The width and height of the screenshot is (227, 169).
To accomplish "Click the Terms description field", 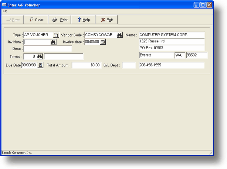I will 64,56.
